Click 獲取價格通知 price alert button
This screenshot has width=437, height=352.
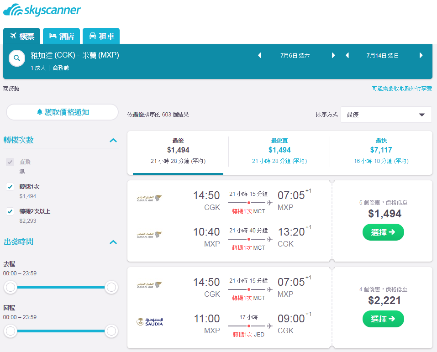[x=63, y=112]
